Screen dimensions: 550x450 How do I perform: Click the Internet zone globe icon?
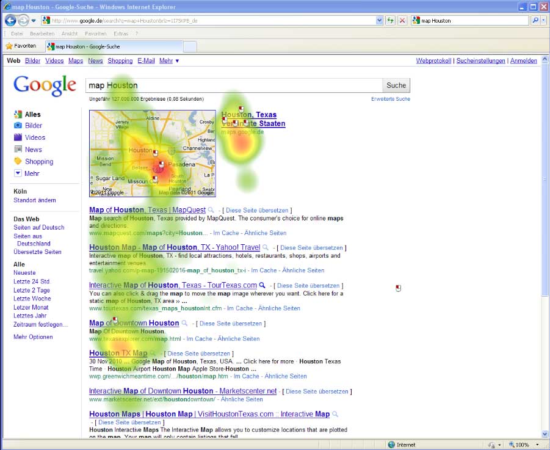tap(391, 445)
